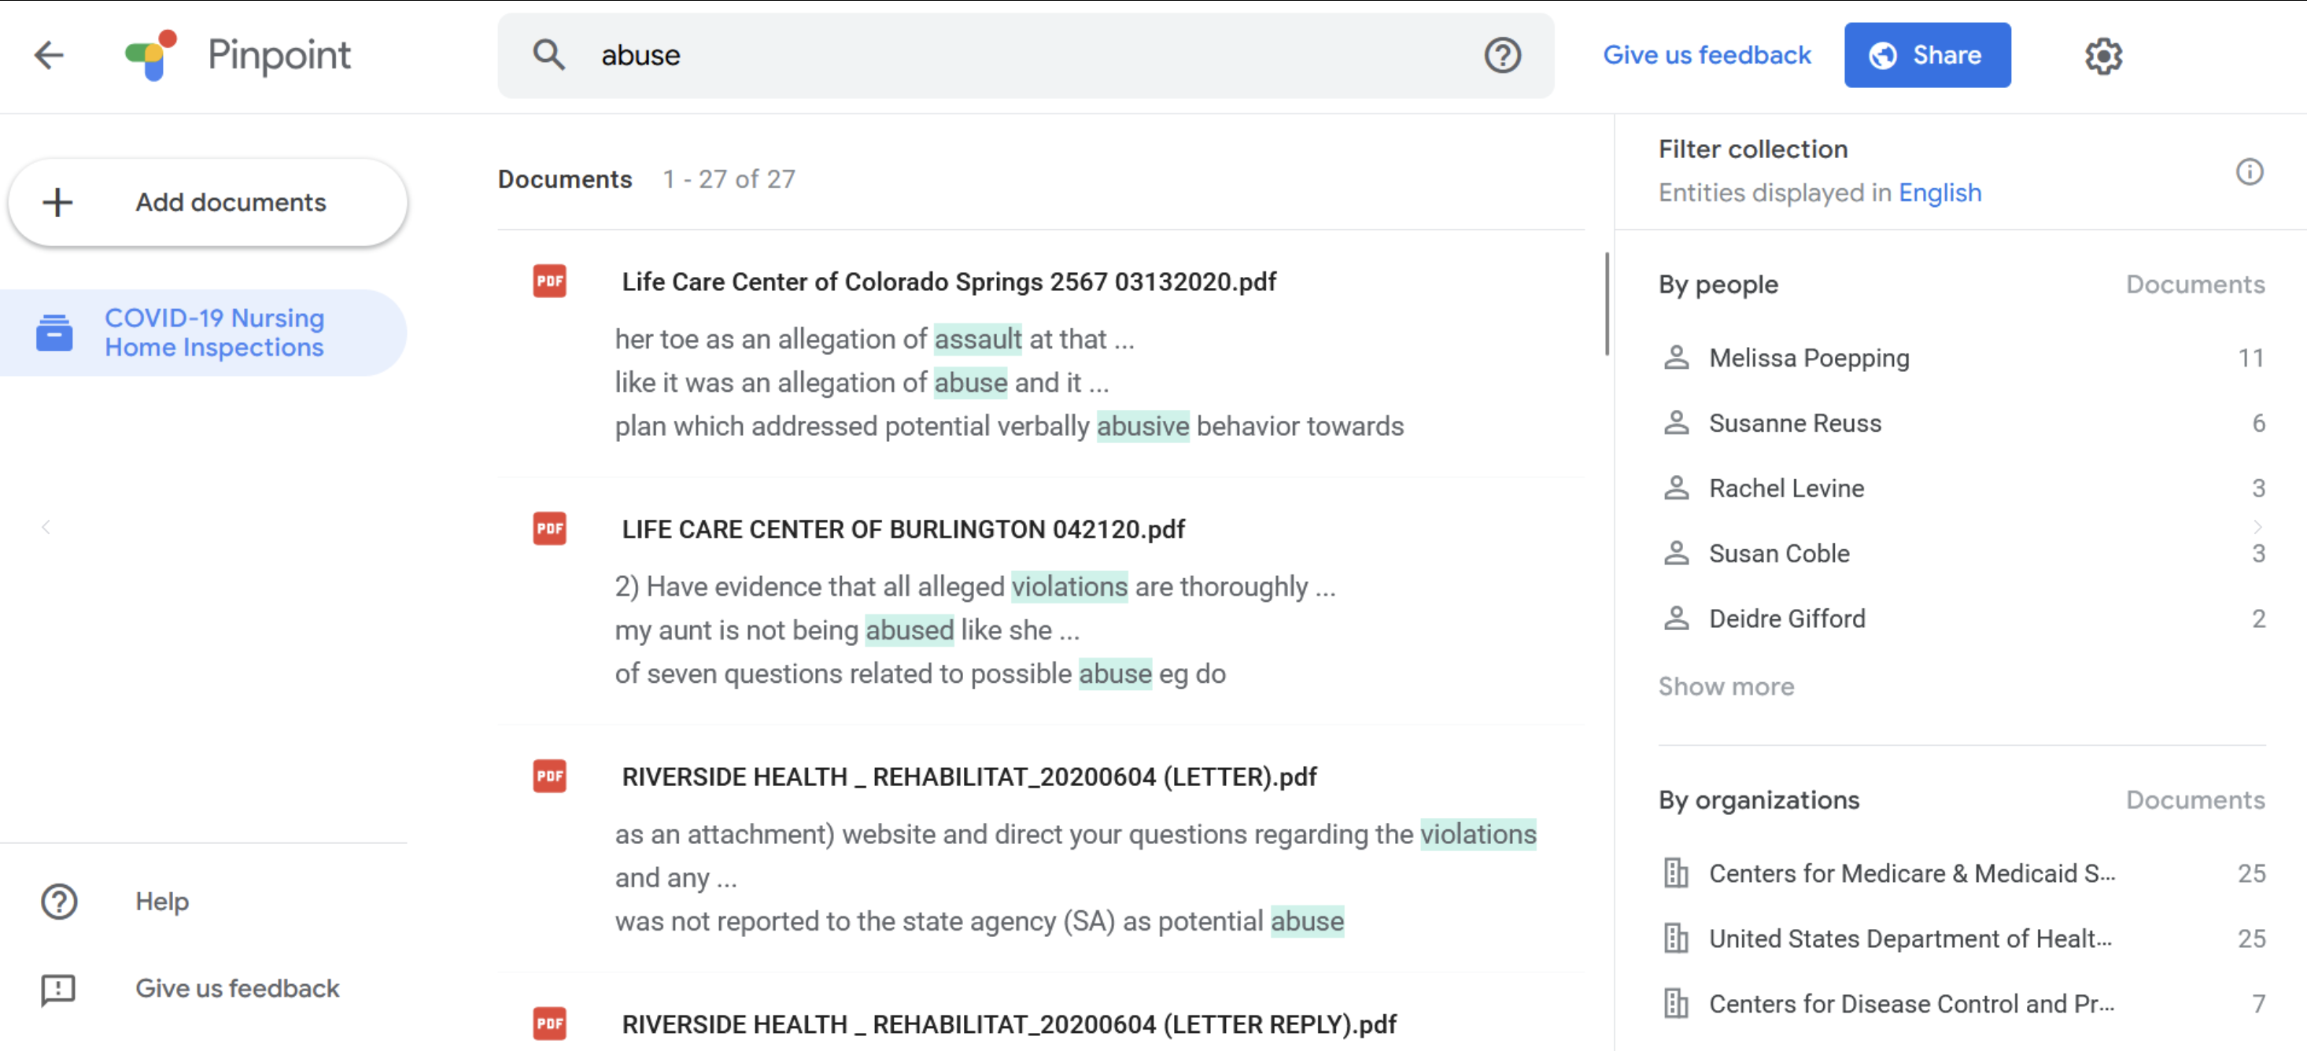The image size is (2307, 1051).
Task: Click Filter collection info icon
Action: tap(2249, 171)
